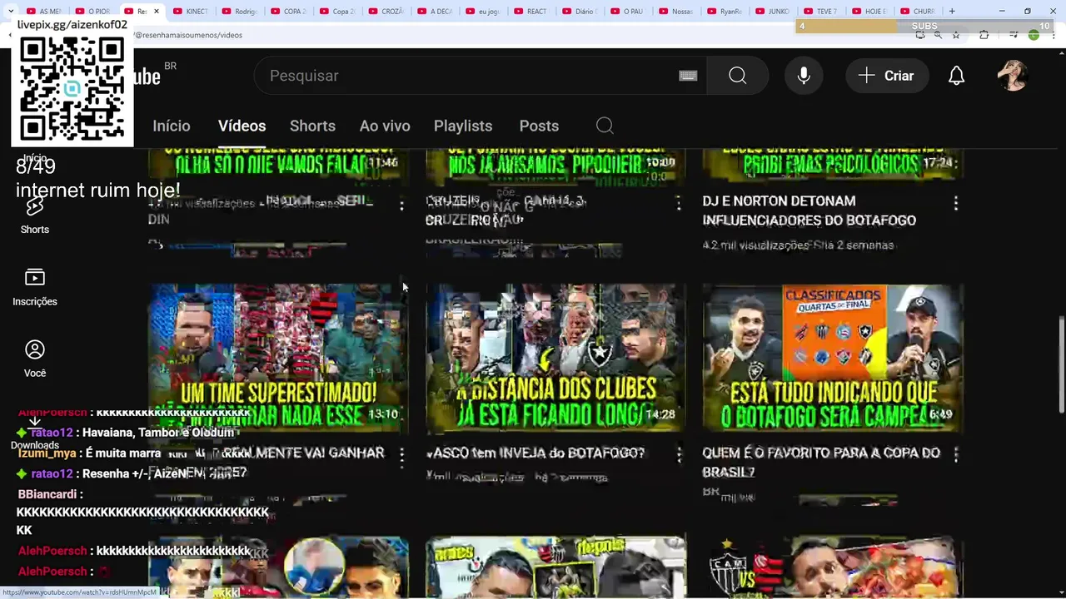
Task: Open options for DJ E NORTON video
Action: coord(955,203)
